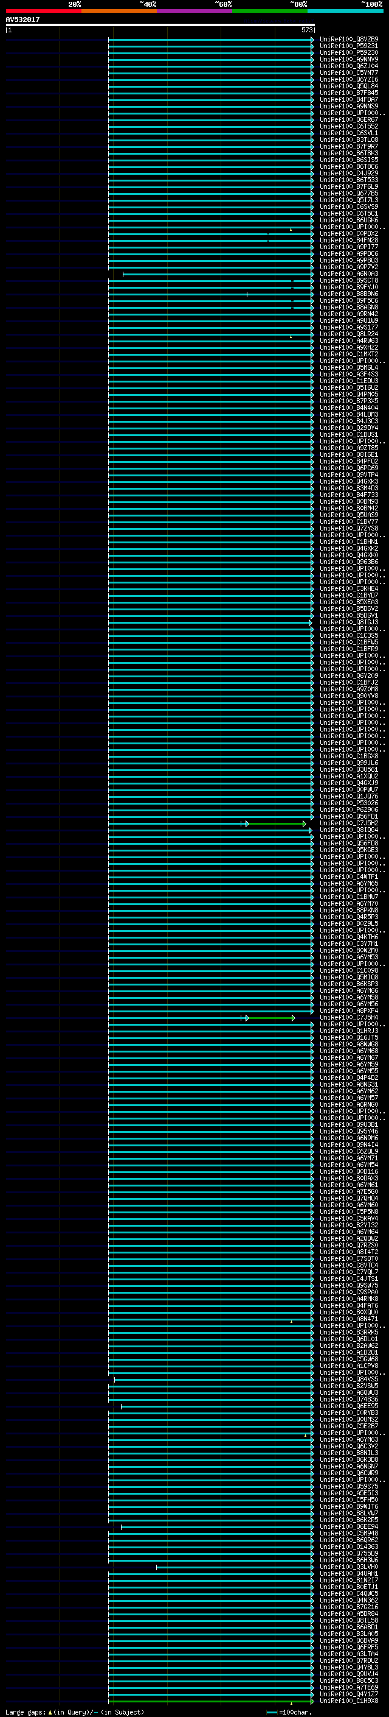Select hit UniRef100_Q16JT5
Screen dimensions: 389x1717
(349, 1038)
